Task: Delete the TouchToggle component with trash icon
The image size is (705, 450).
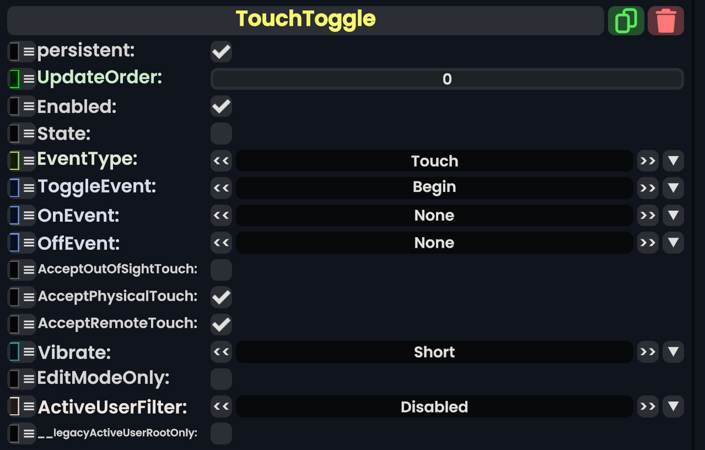Action: tap(666, 20)
